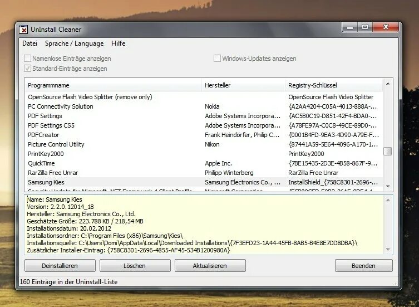Screen dimensions: 419x307
Task: Click the Apple Inc. manufacturer cell
Action: [218, 163]
